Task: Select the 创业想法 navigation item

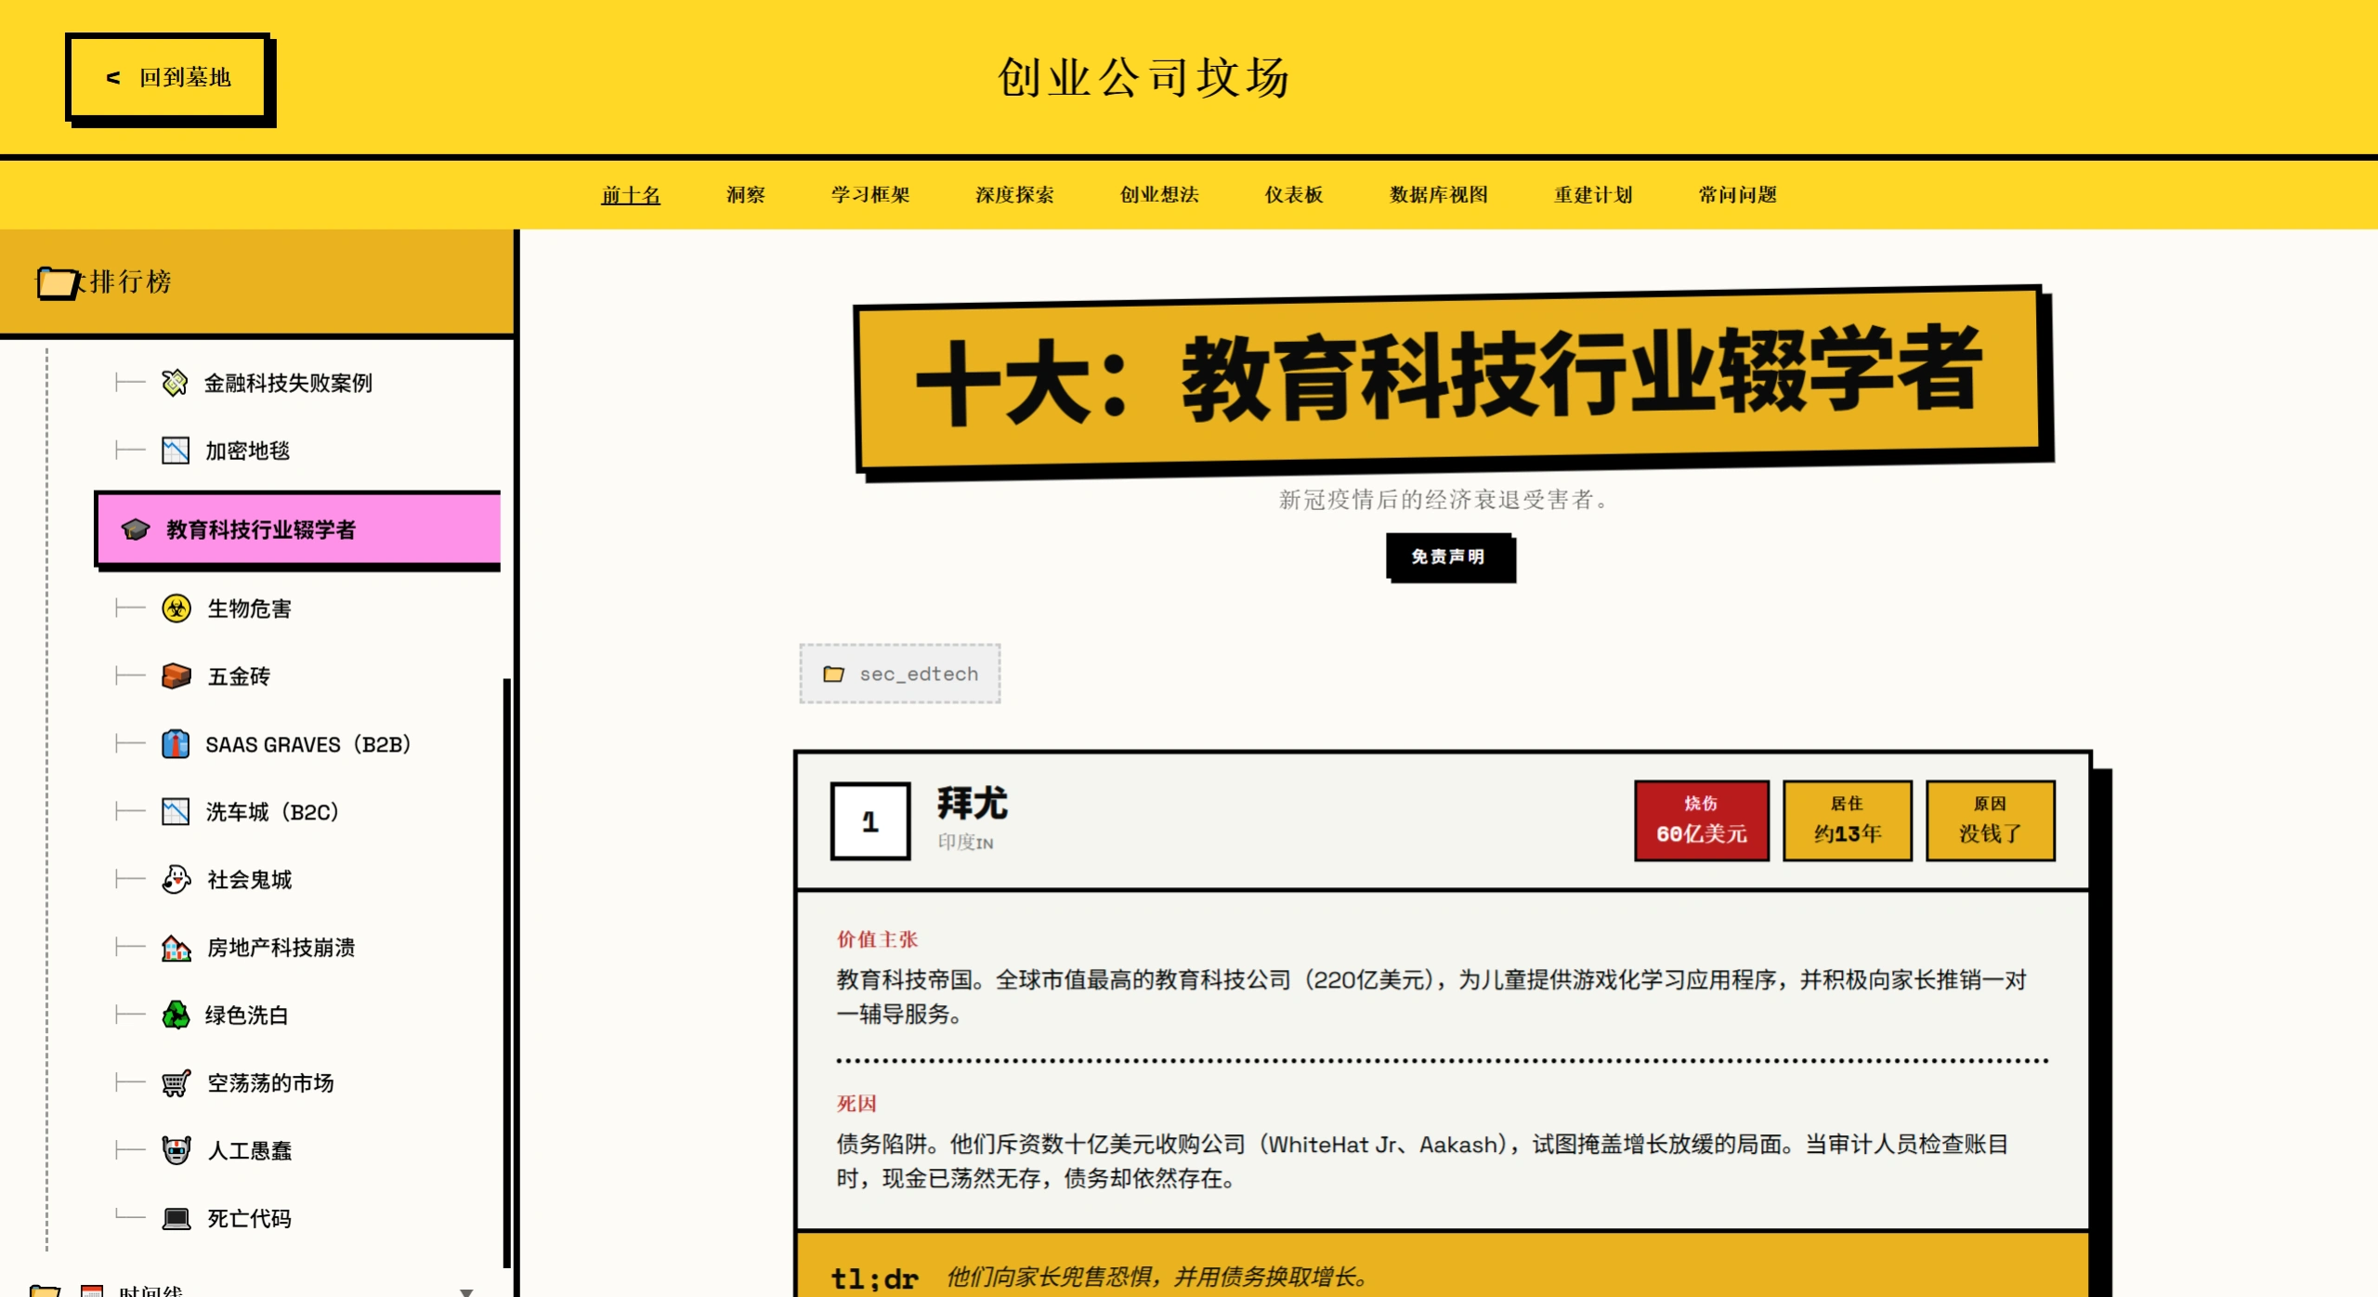Action: click(1159, 195)
